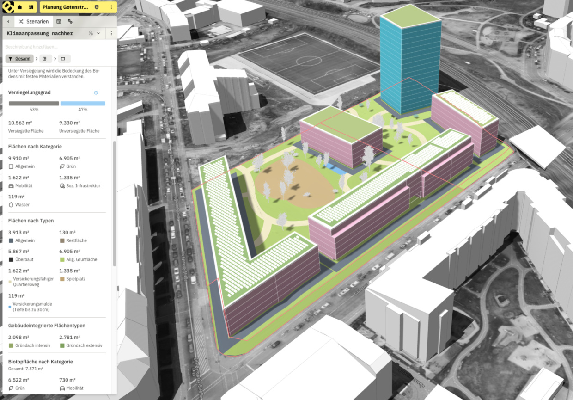This screenshot has height=400, width=573.
Task: Select the block-level breadcrumb filter chip
Action: [44, 59]
